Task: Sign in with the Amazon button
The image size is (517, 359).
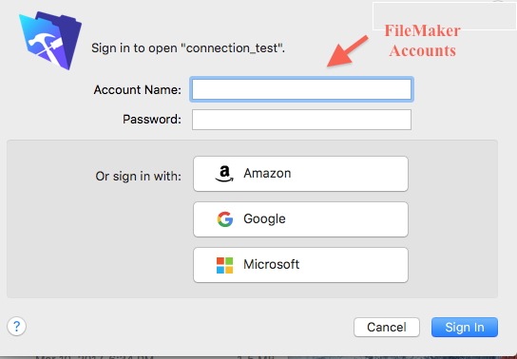Action: pyautogui.click(x=300, y=174)
